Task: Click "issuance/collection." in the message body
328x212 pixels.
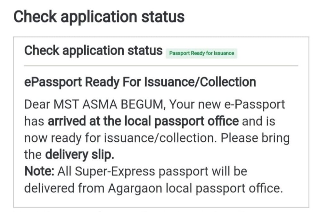Action: tap(168, 138)
